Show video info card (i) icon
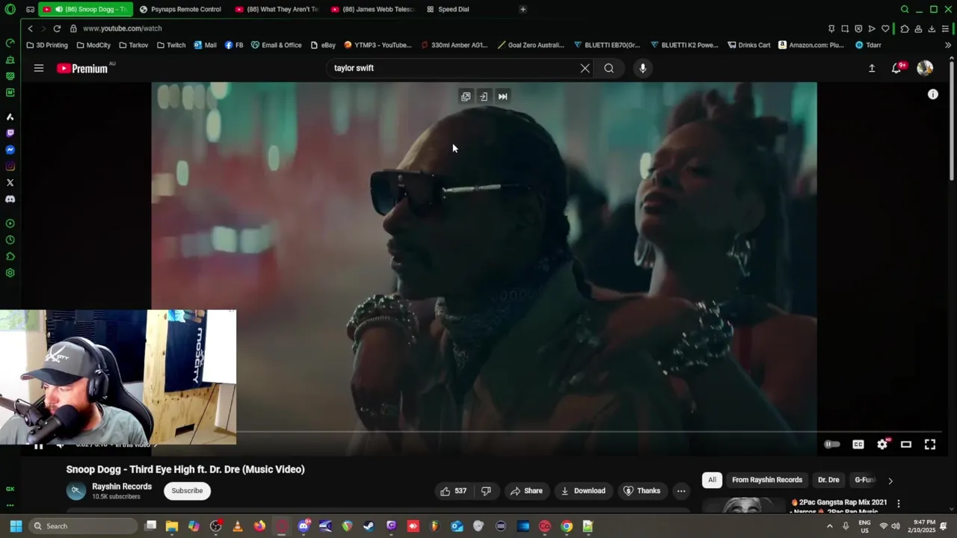957x538 pixels. 933,94
